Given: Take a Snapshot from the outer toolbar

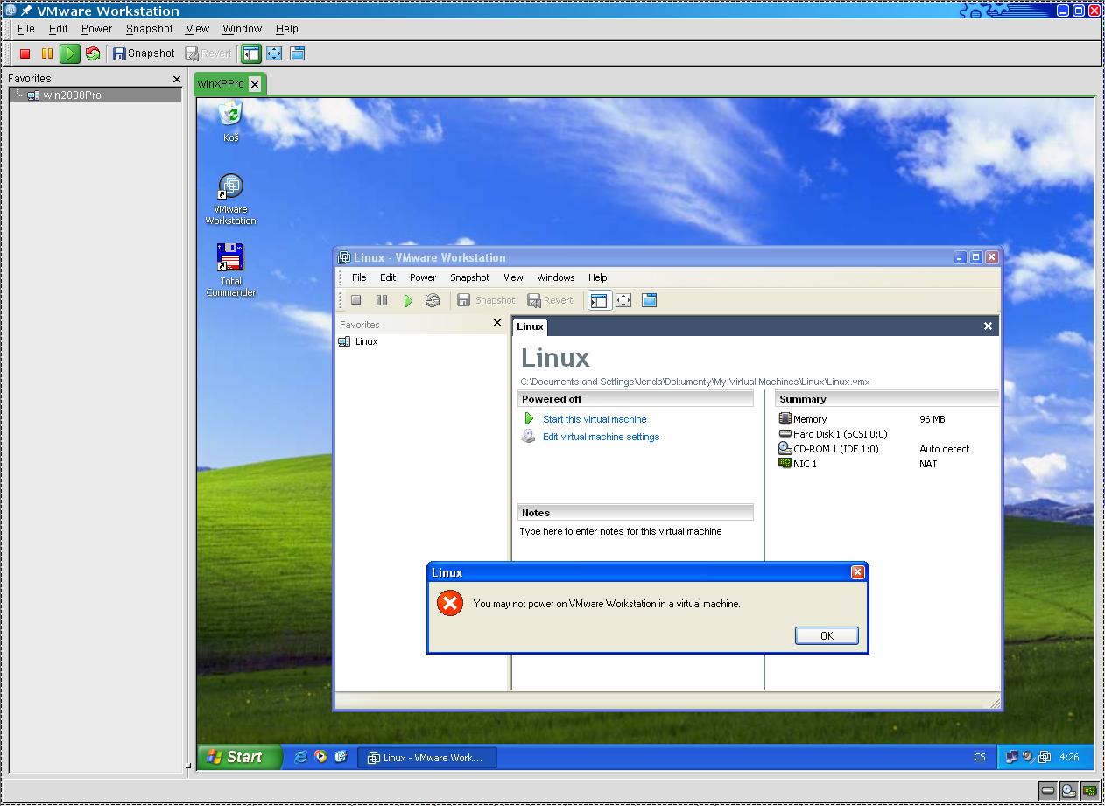Looking at the screenshot, I should coord(144,54).
